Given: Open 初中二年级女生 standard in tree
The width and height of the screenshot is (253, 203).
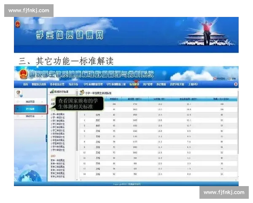Looking at the screenshot, I should (x=58, y=170).
